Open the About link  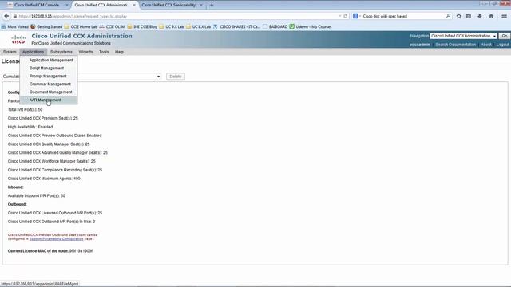[x=486, y=45]
